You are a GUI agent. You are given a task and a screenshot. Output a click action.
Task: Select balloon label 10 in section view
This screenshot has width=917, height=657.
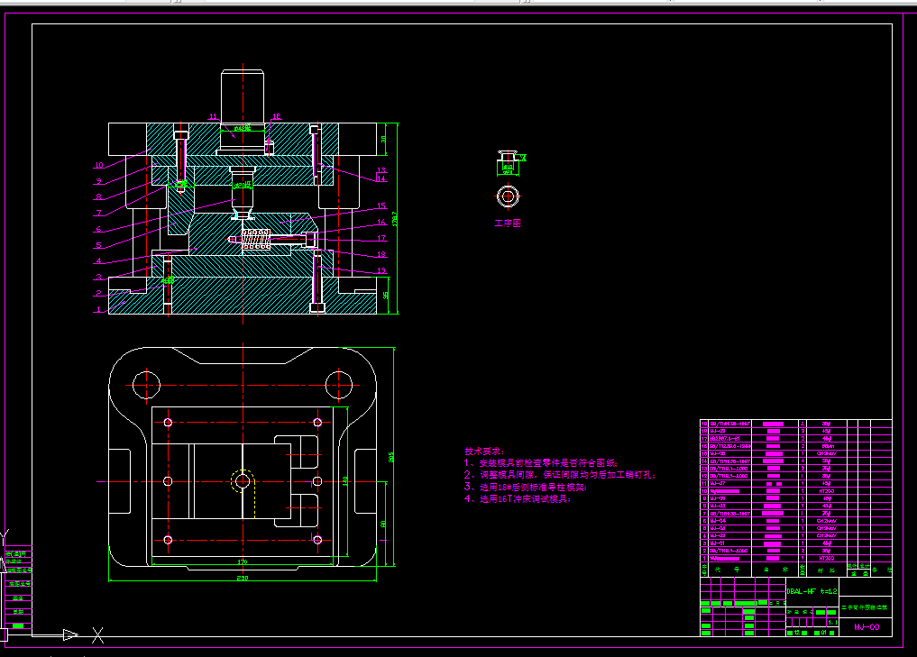click(99, 166)
